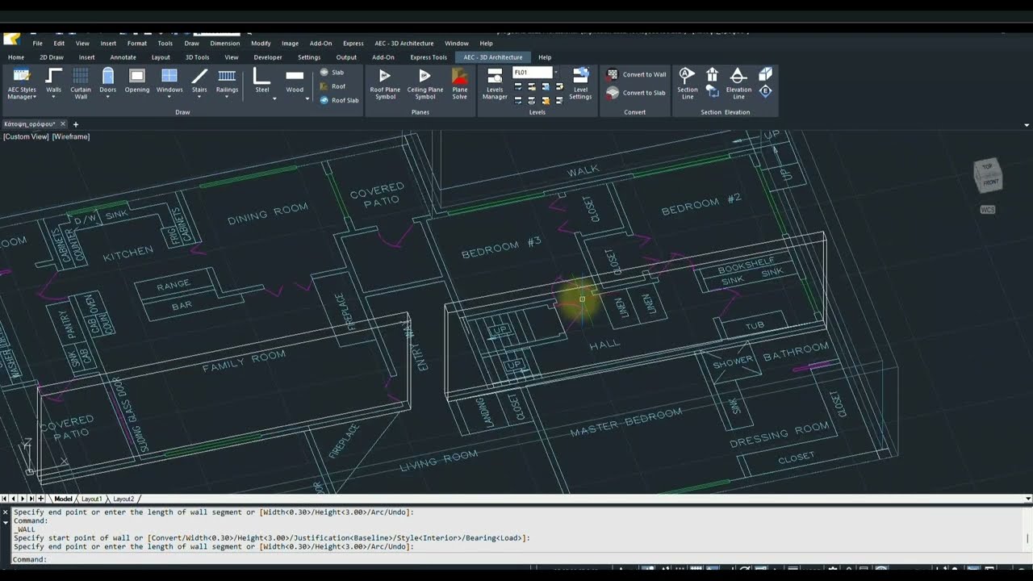The width and height of the screenshot is (1033, 581).
Task: Click the diamond E elevation icon
Action: (x=766, y=91)
